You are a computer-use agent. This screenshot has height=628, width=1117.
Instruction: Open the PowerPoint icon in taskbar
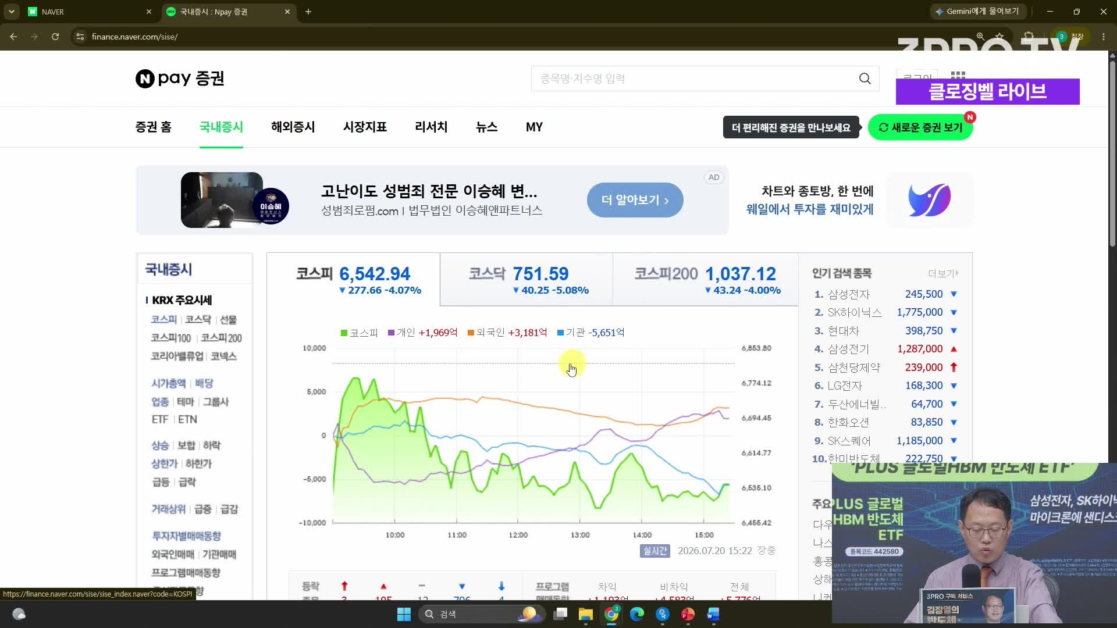pyautogui.click(x=688, y=614)
